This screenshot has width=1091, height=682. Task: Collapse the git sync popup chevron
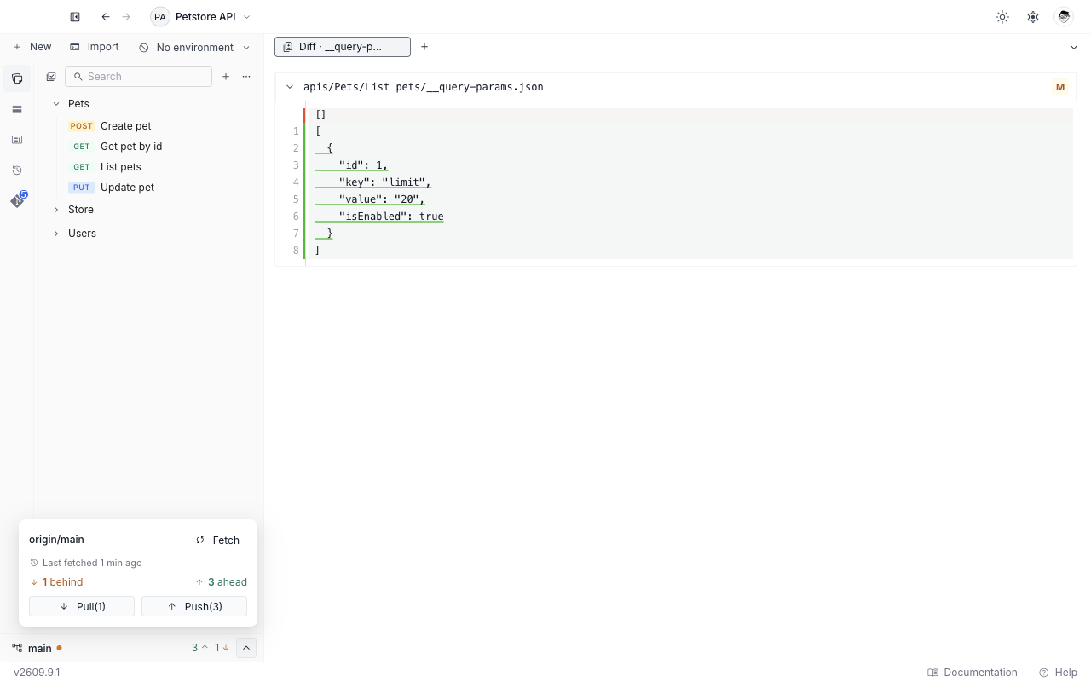point(246,648)
